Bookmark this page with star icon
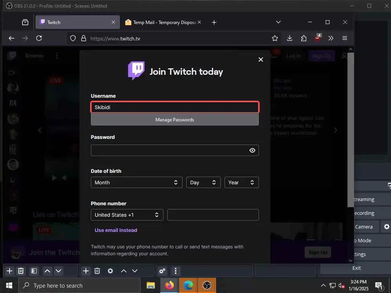 click(x=275, y=38)
